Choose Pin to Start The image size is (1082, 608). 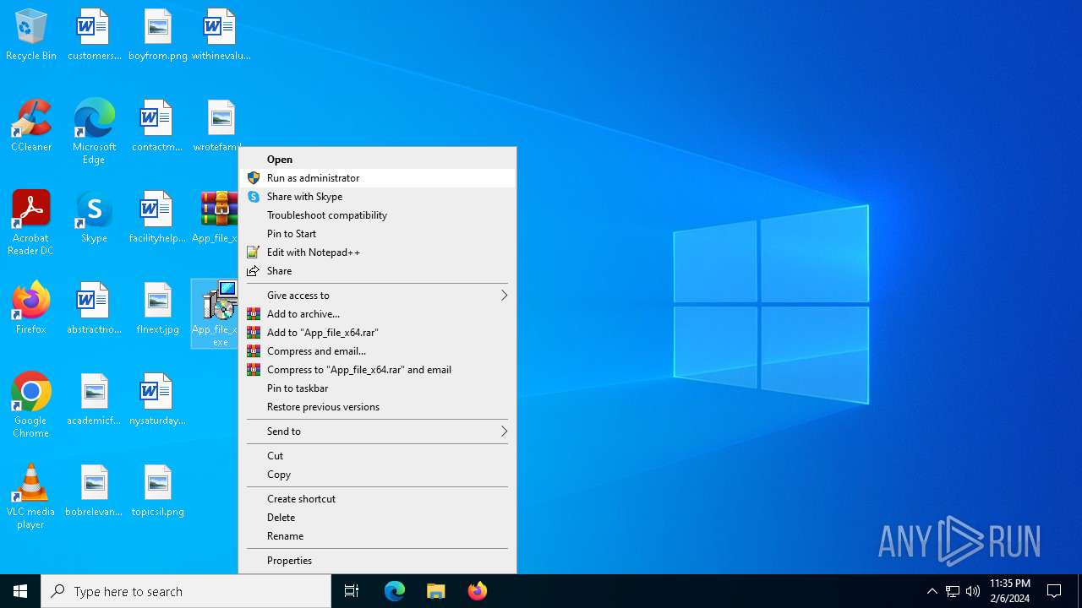[x=376, y=234]
